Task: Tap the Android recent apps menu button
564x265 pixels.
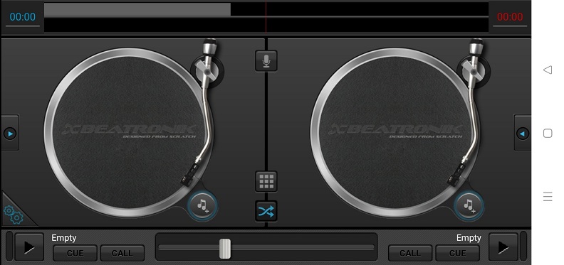Action: click(x=548, y=196)
